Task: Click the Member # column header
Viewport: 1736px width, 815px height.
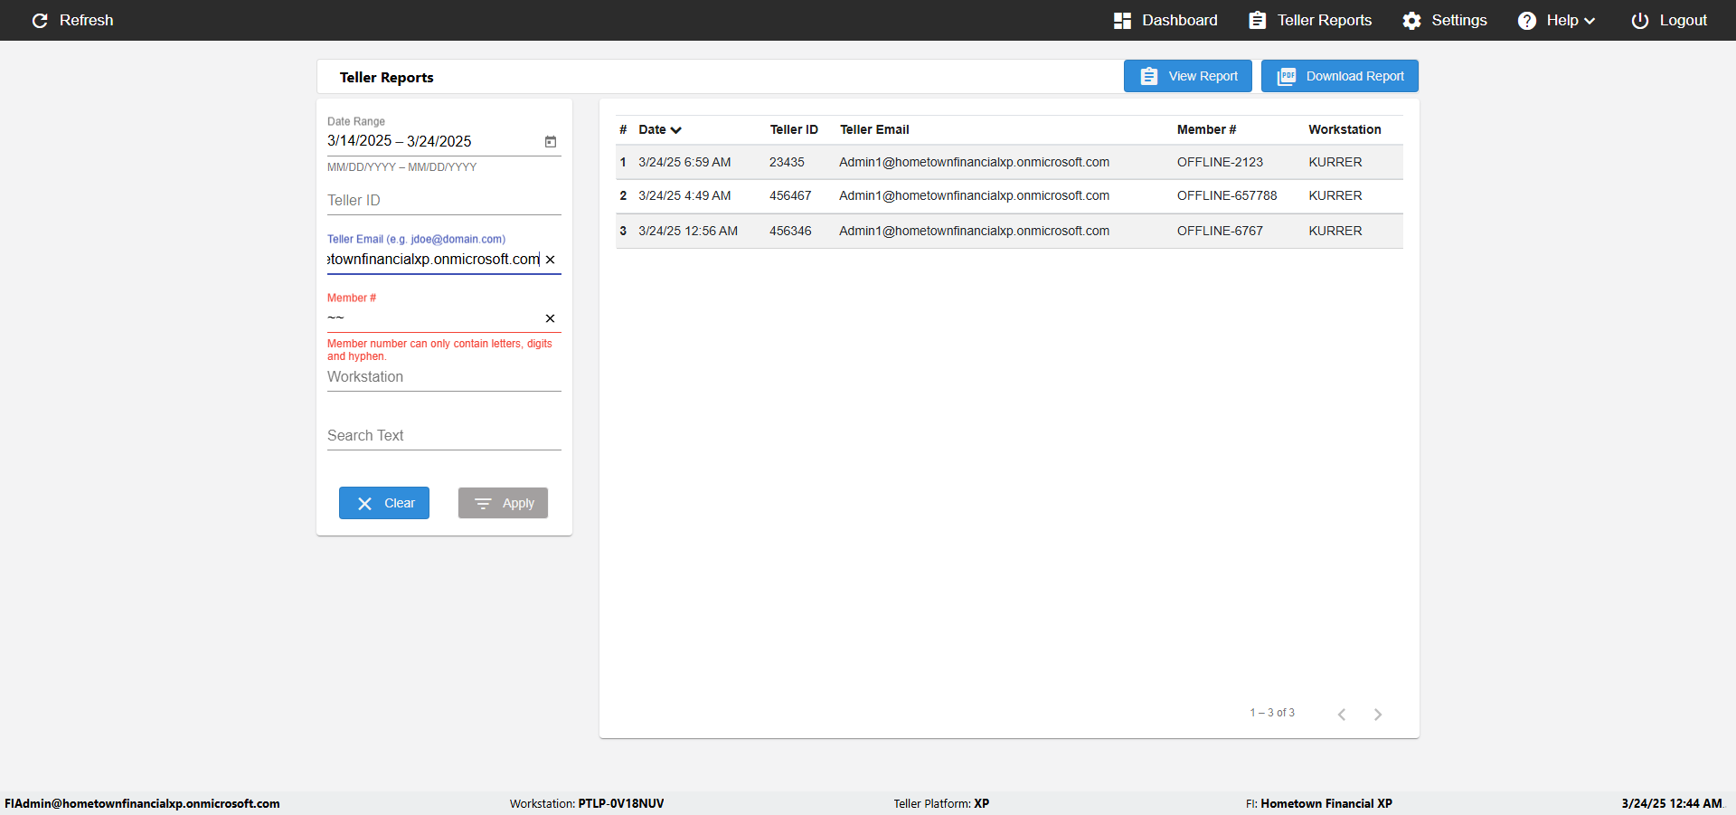Action: pyautogui.click(x=1206, y=129)
